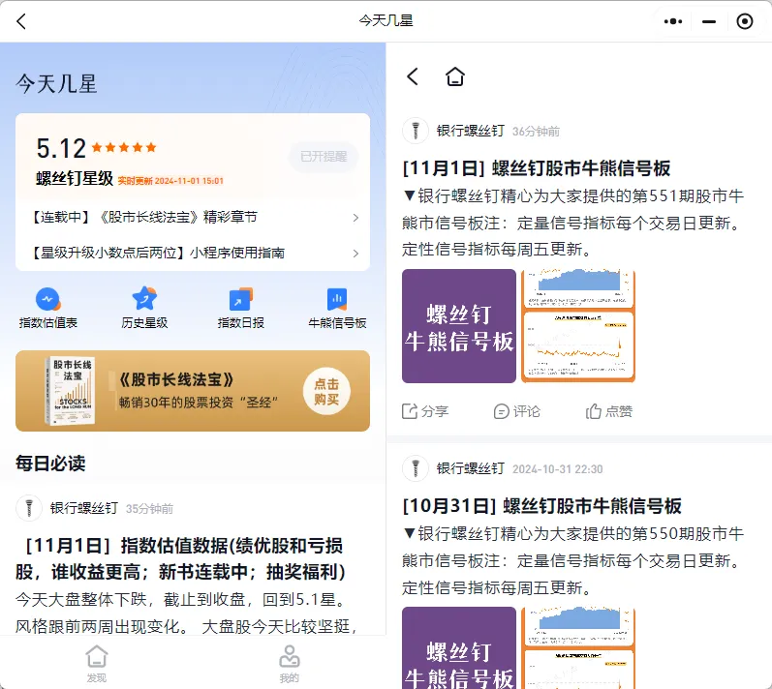This screenshot has height=689, width=772.
Task: Close mini program with the target icon
Action: coord(745,21)
